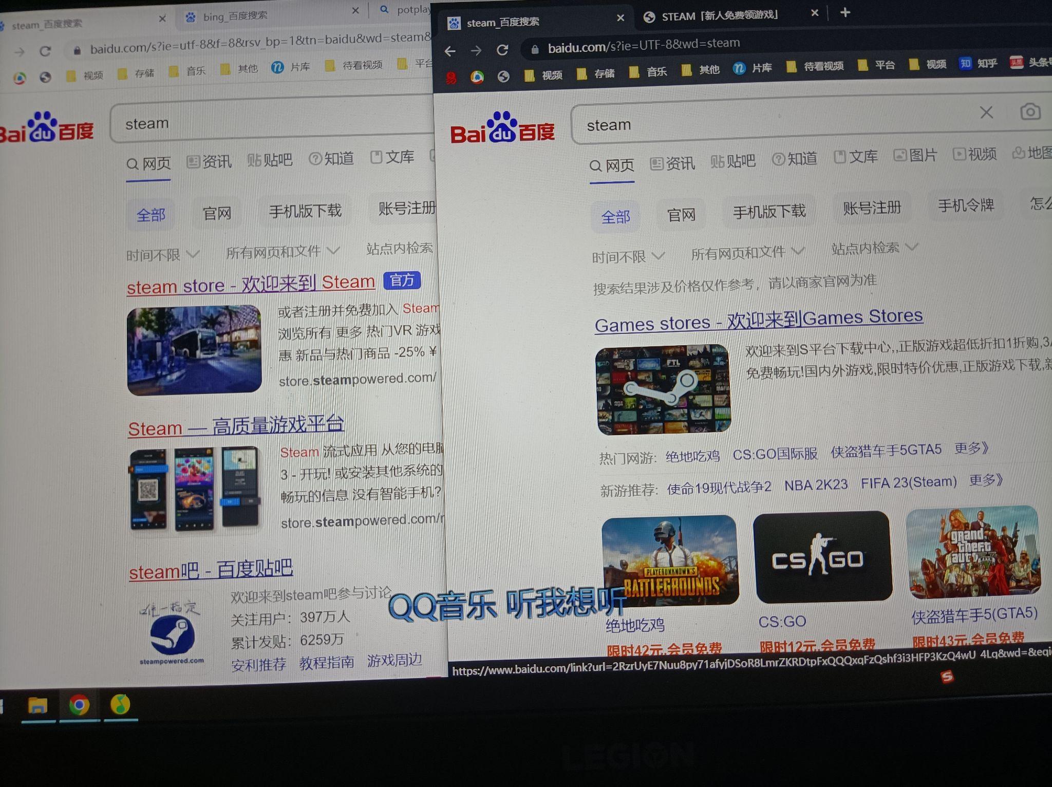Switch to 知道 tab in right window
The height and width of the screenshot is (787, 1052).
(x=794, y=160)
